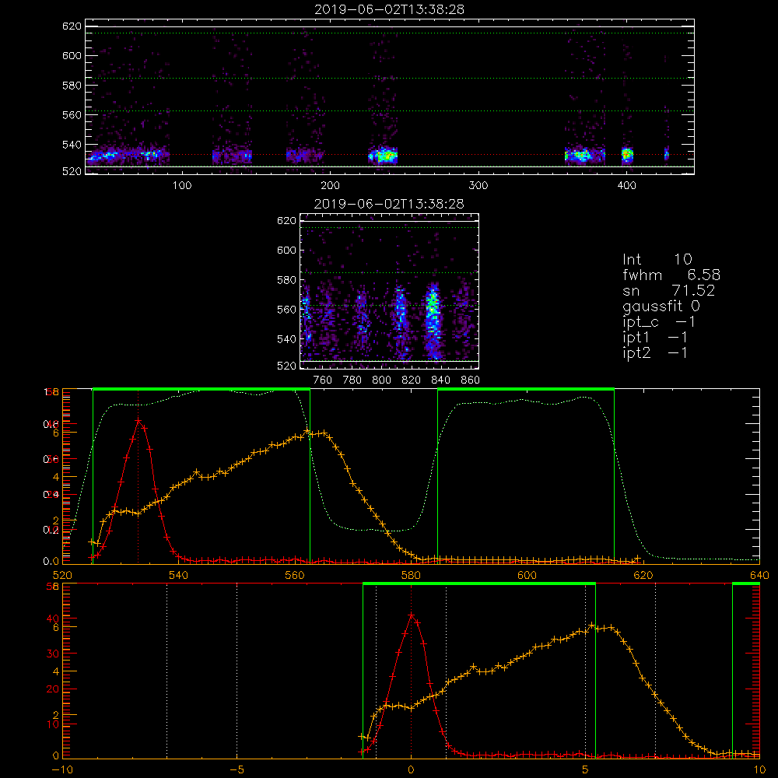This screenshot has height=778, width=778.
Task: Select the 'fwhm 6.58' readout line
Action: pos(671,275)
